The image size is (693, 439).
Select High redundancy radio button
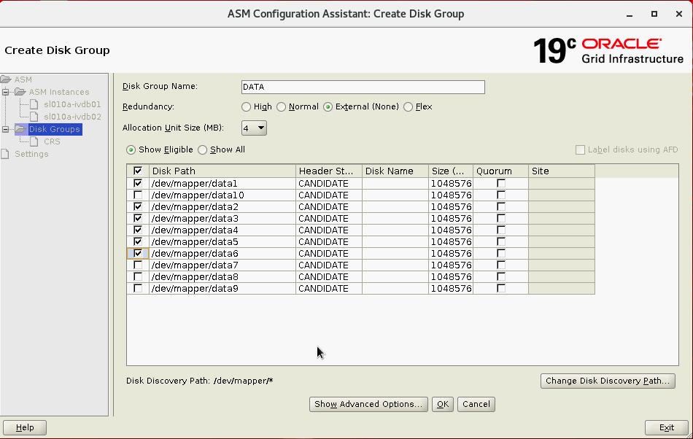click(x=247, y=107)
